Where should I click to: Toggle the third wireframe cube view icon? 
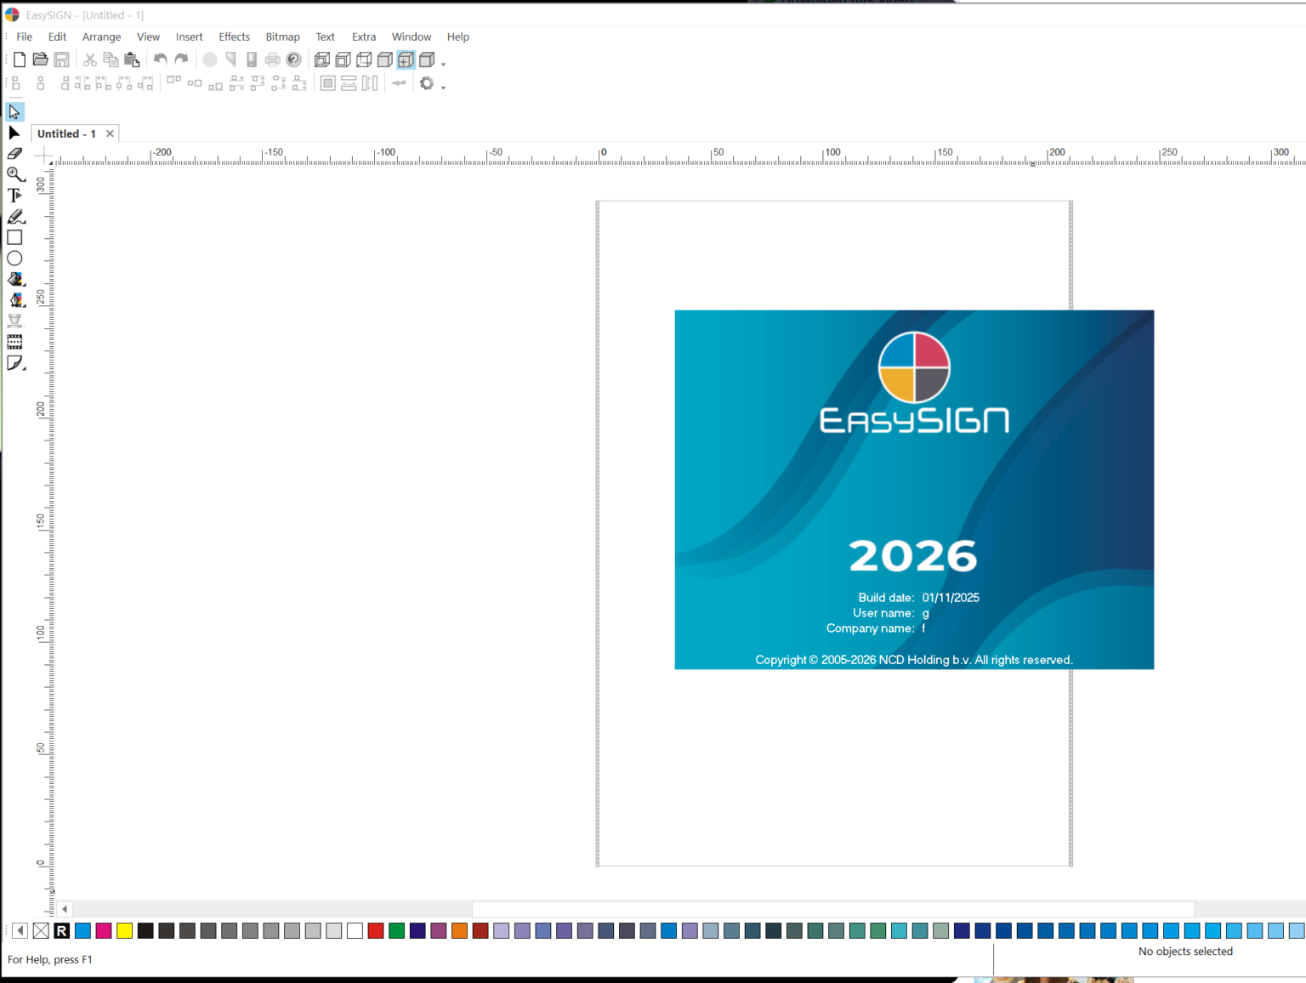364,60
